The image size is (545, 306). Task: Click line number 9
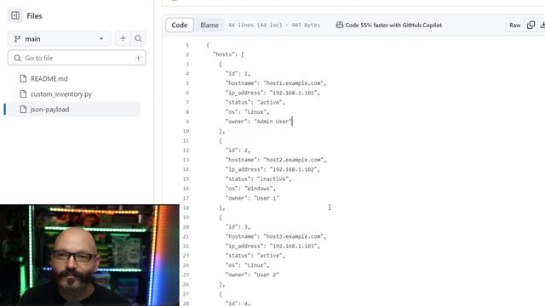(187, 122)
